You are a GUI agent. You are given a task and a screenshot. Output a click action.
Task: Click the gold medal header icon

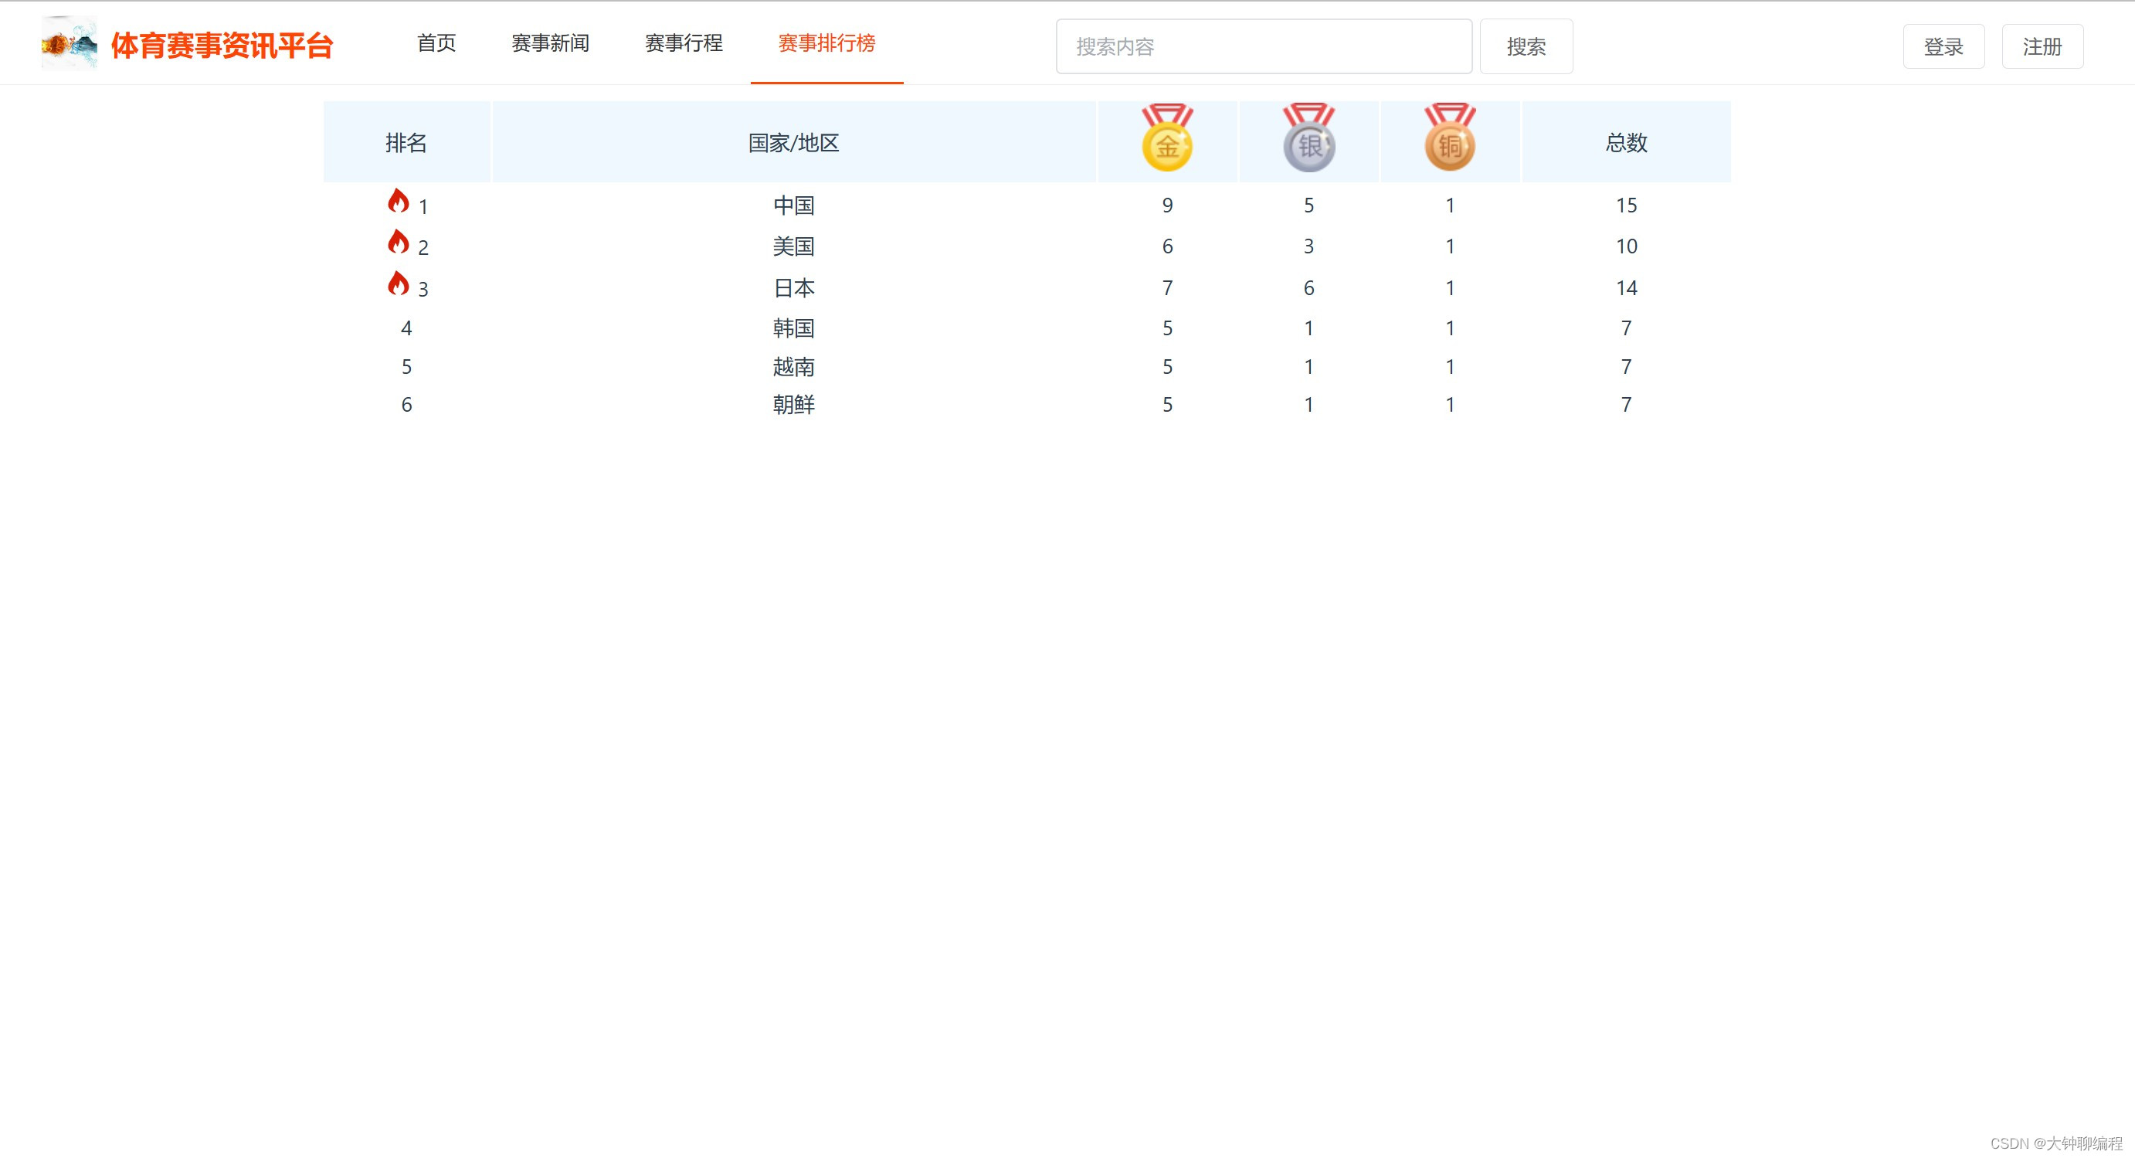click(x=1167, y=138)
